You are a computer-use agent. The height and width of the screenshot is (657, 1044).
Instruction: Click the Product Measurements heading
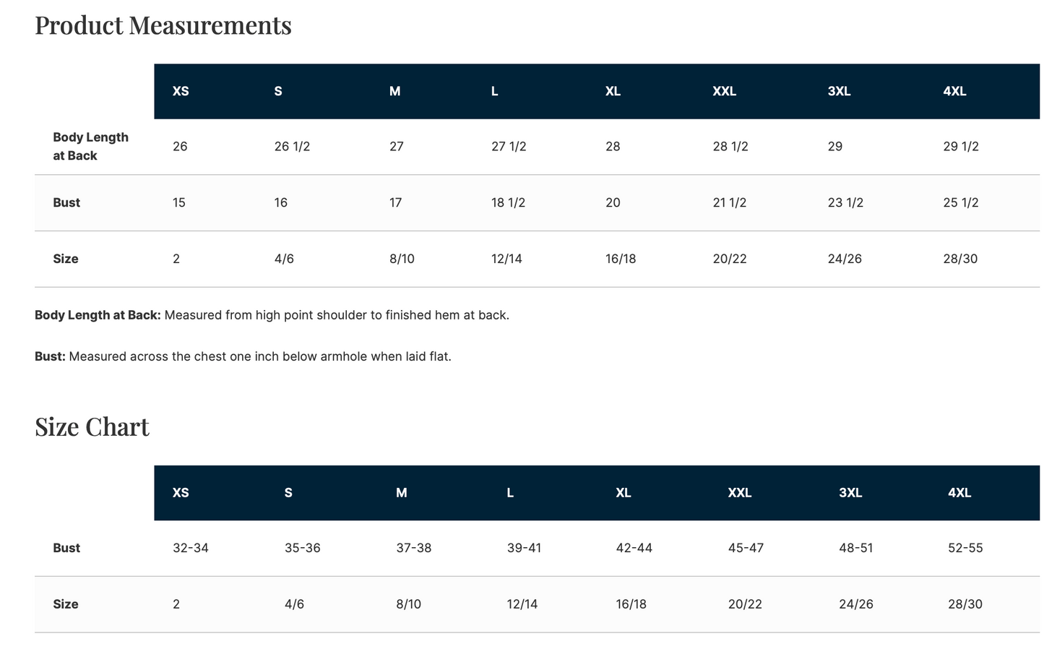tap(163, 25)
